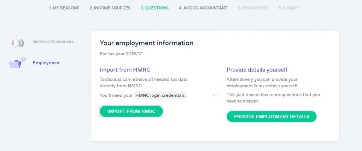The image size is (362, 151).
Task: Go to the 6. Submit step
Action: 288,8
